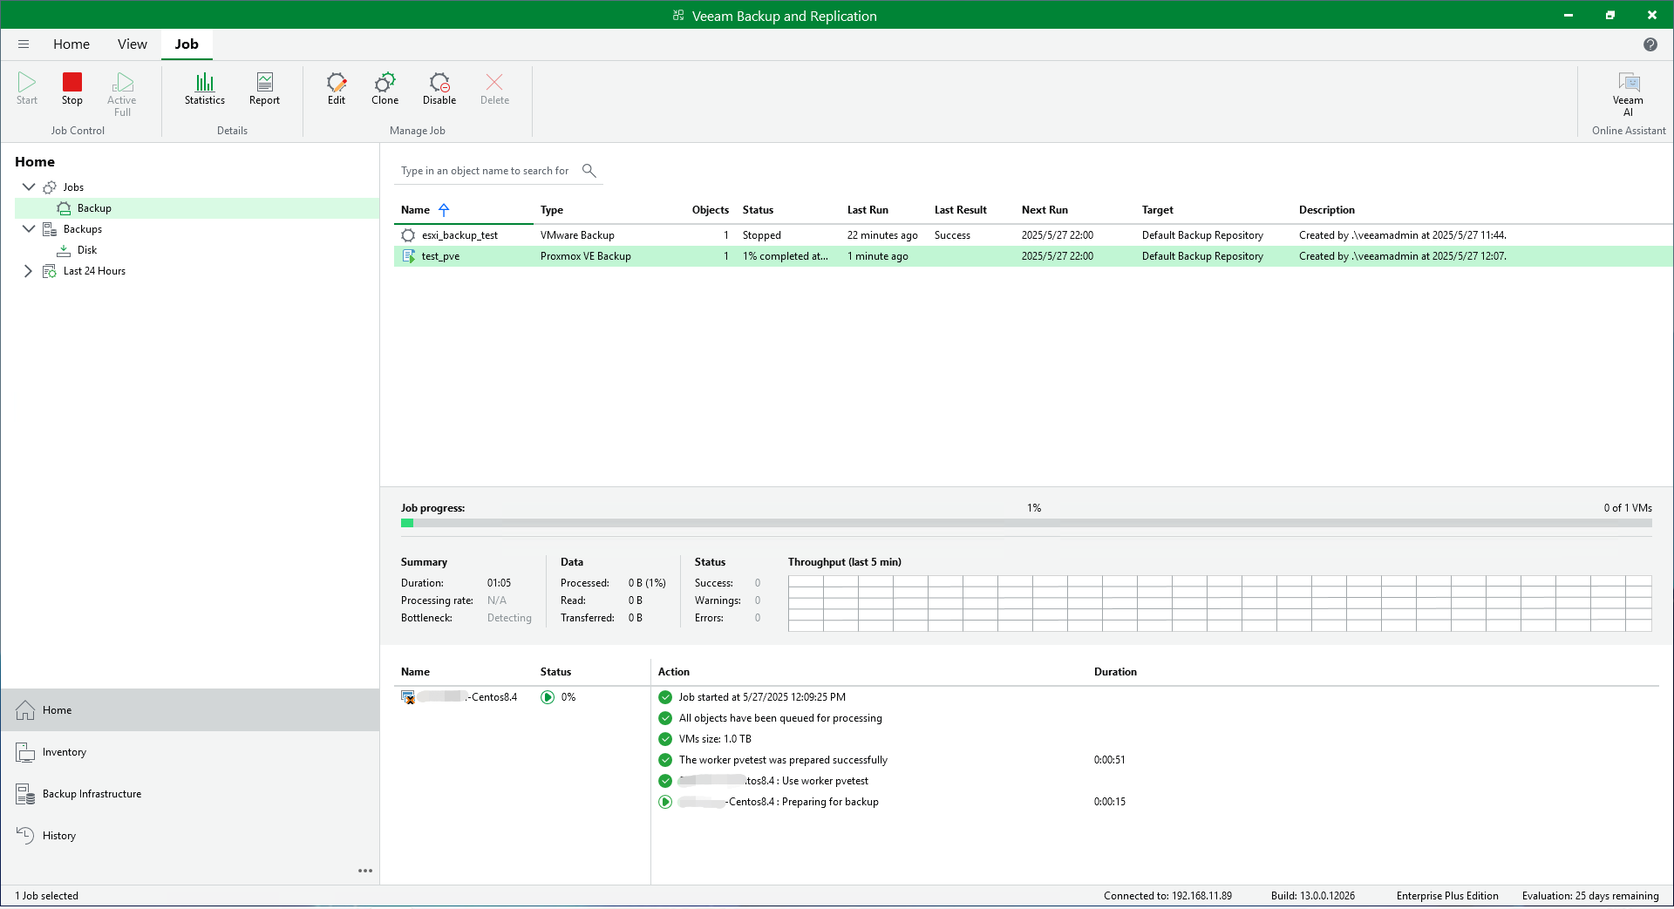Sort jobs by Objects column

[711, 210]
